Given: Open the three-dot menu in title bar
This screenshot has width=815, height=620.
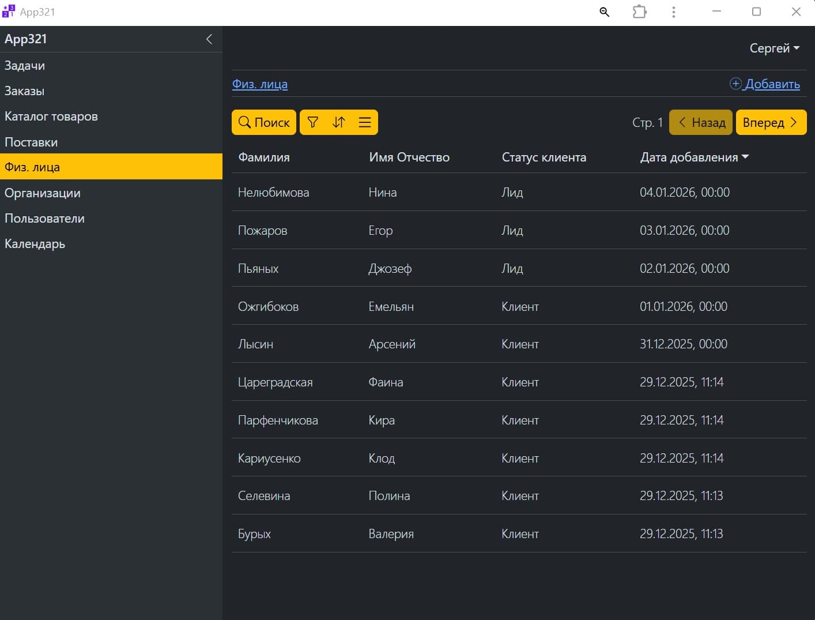Looking at the screenshot, I should tap(673, 12).
